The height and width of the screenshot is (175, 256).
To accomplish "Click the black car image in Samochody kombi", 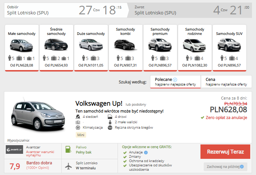I will click(x=125, y=45).
